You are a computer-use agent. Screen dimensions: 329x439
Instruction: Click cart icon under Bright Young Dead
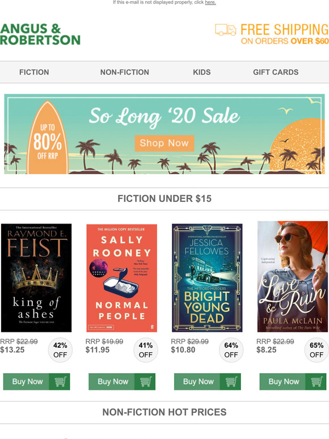[231, 381]
